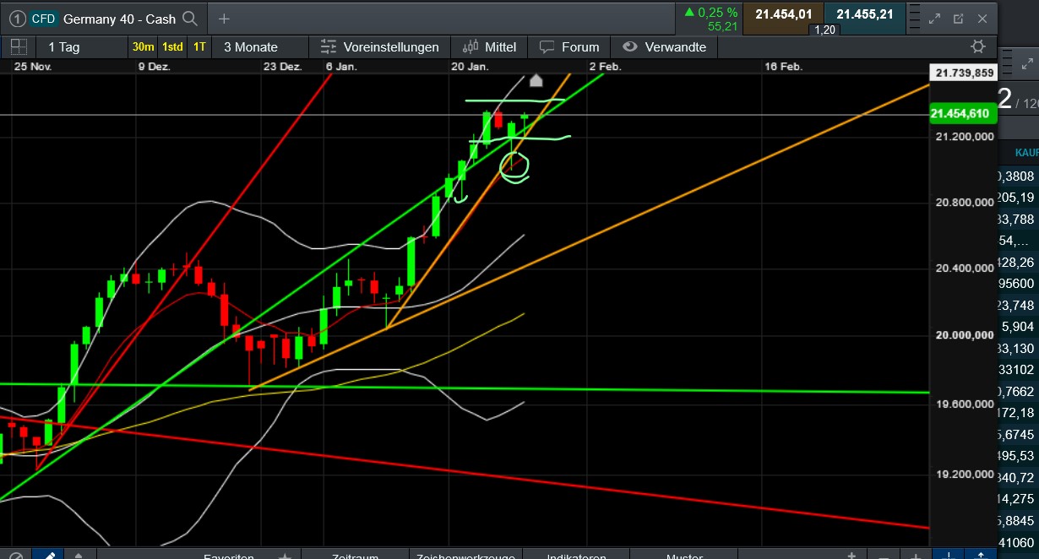
Task: Click the 2 Feb. date label
Action: tap(605, 66)
